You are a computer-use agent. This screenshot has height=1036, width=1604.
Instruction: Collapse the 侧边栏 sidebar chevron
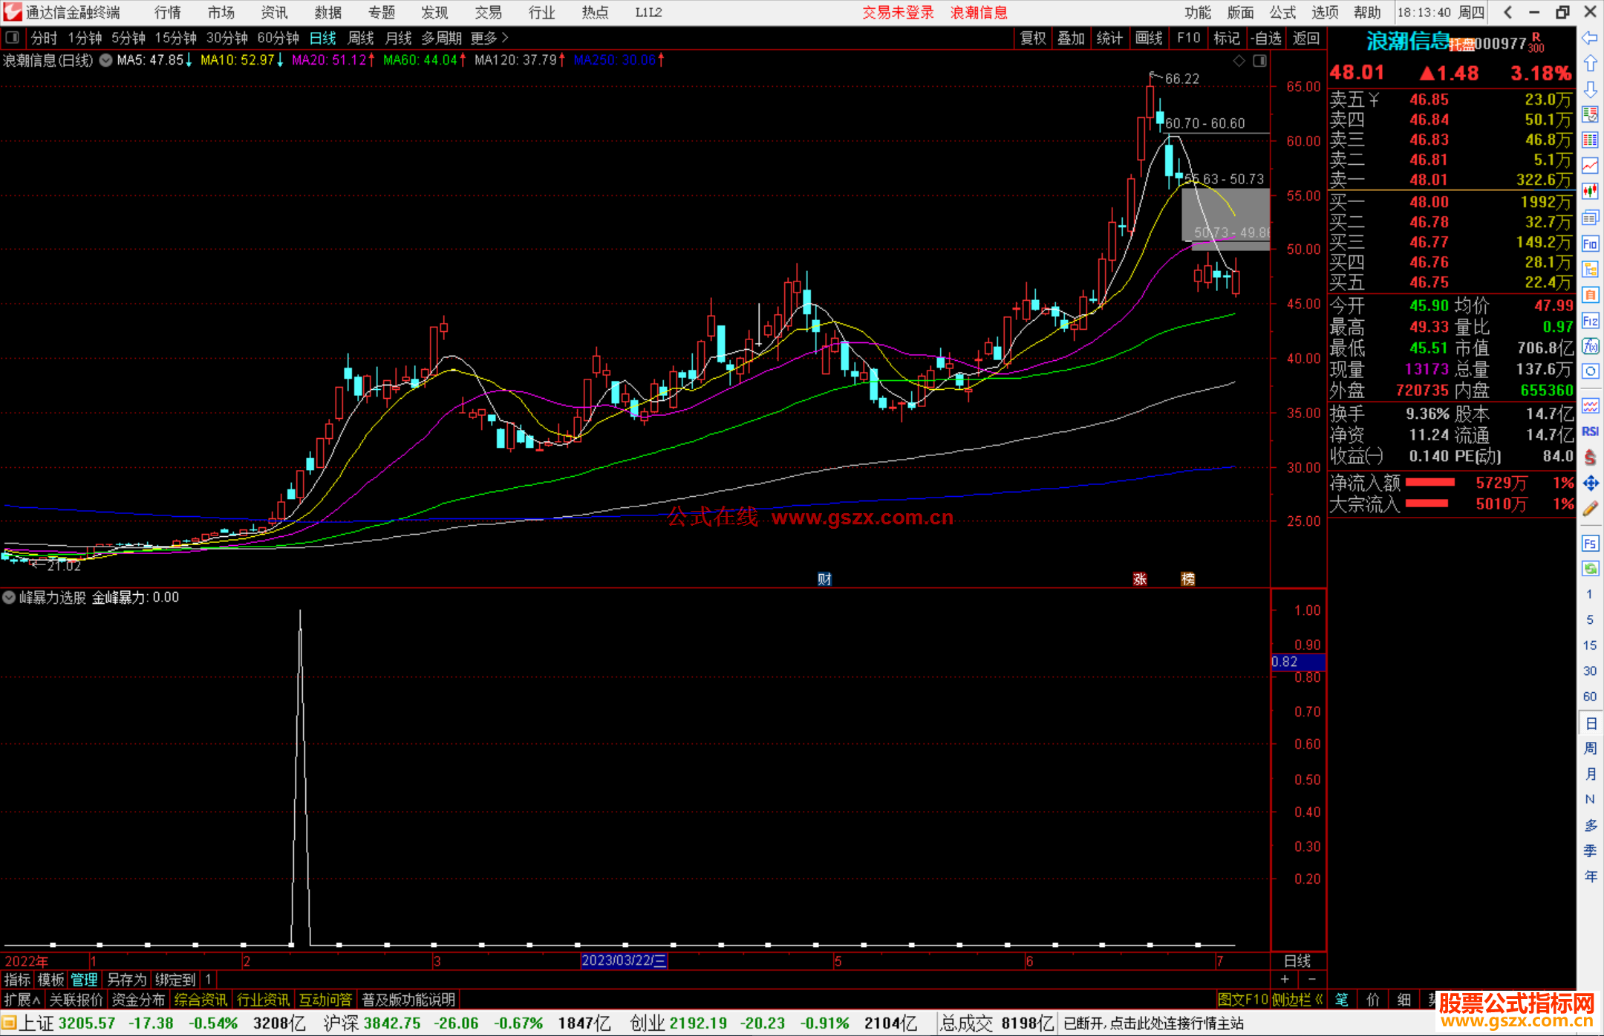(x=1318, y=1000)
